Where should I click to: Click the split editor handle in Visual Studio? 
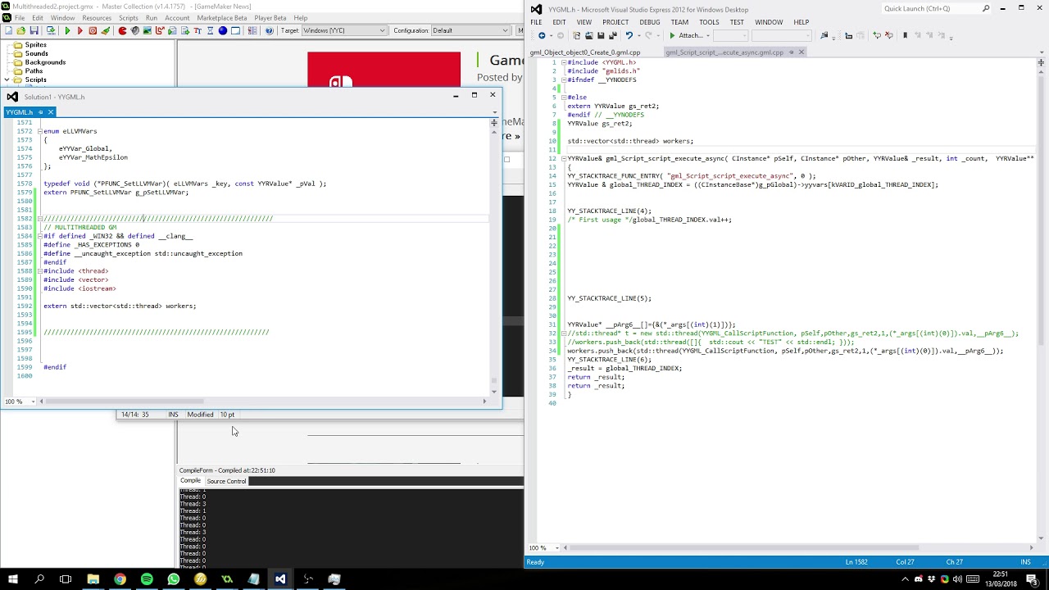pos(1042,62)
